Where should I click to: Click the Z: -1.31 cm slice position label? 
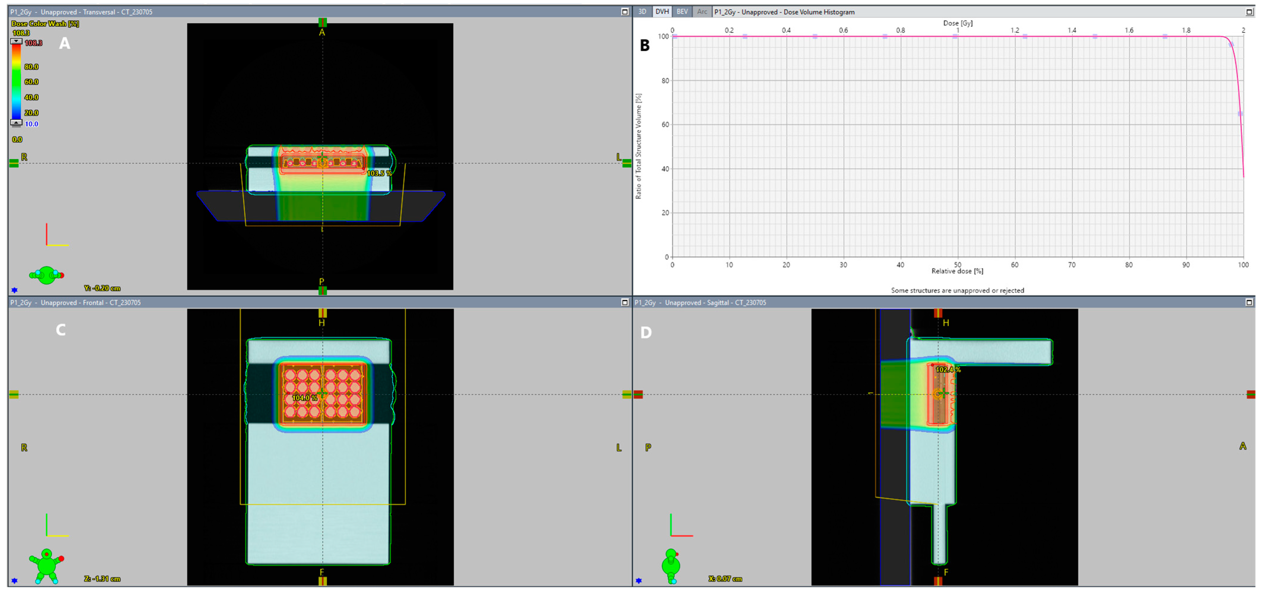pyautogui.click(x=102, y=579)
